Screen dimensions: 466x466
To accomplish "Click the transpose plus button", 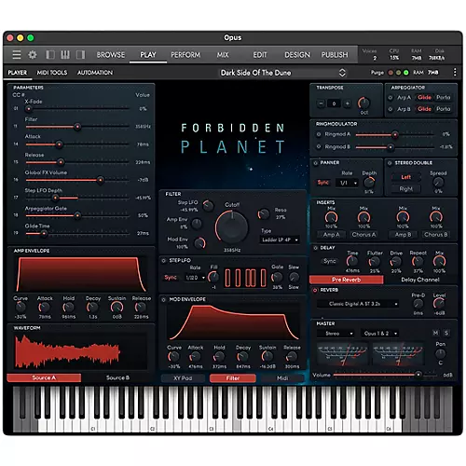I will click(348, 103).
